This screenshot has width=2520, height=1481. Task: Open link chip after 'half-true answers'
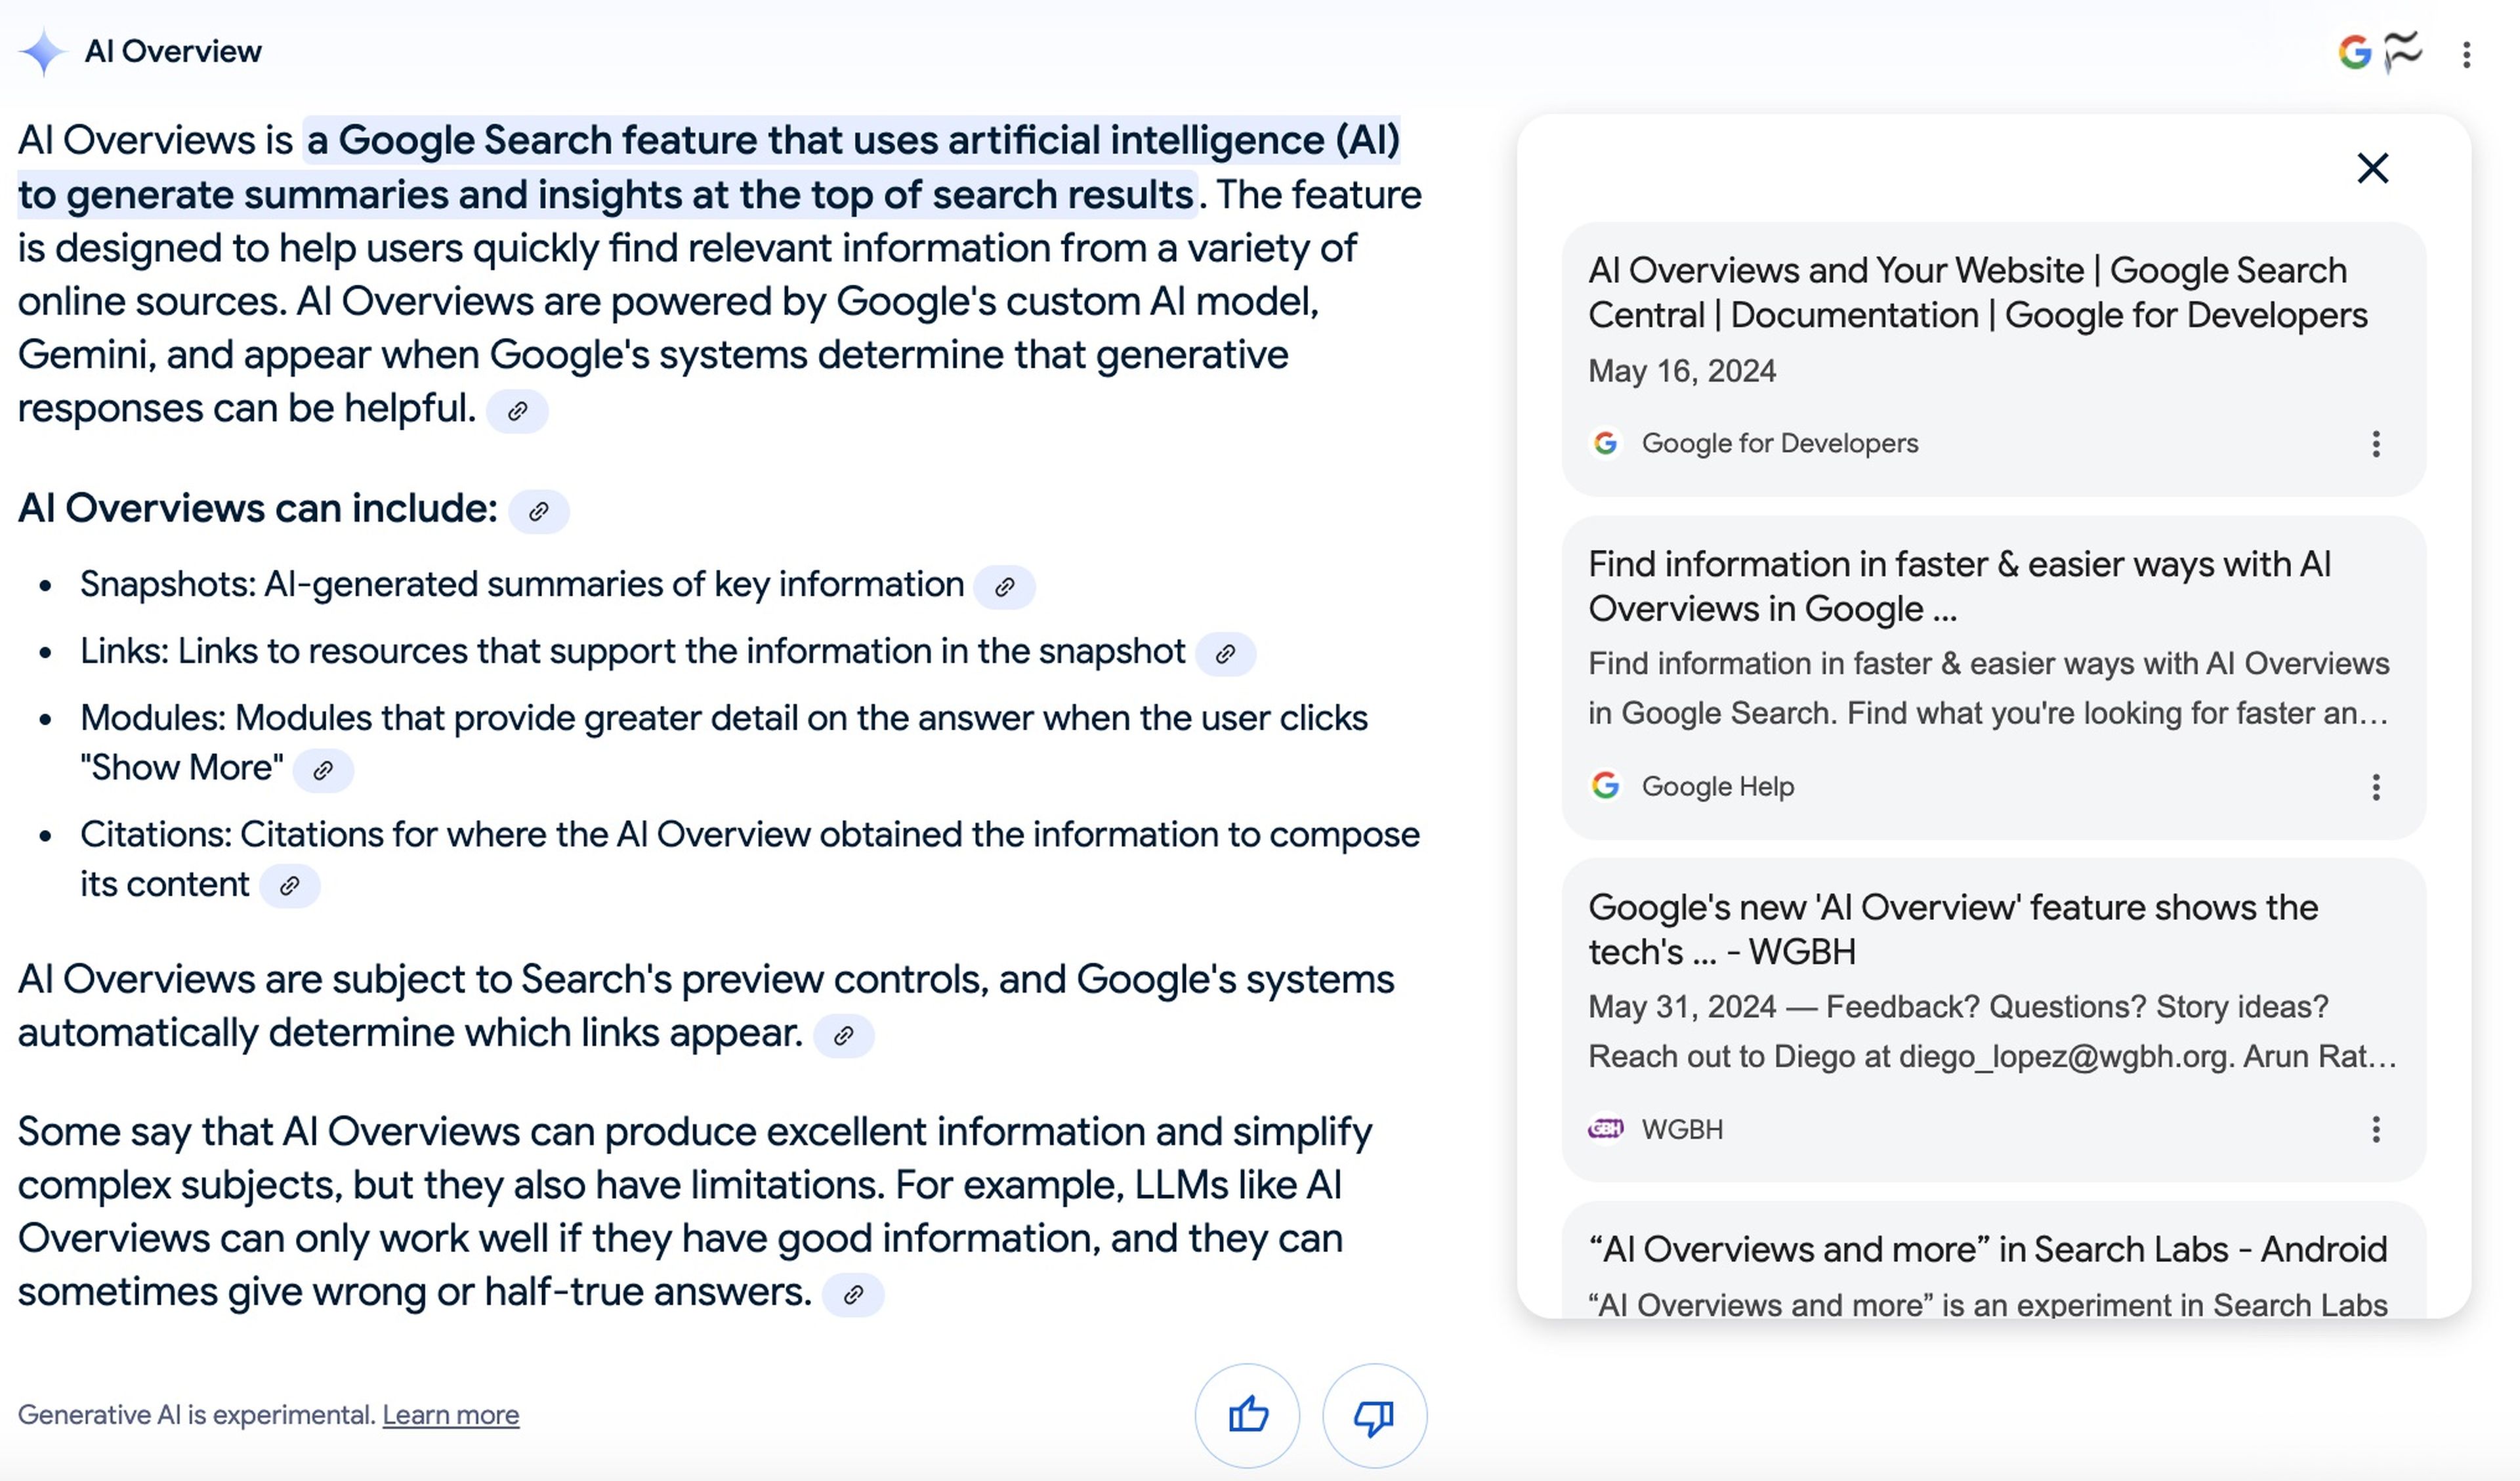(x=853, y=1294)
